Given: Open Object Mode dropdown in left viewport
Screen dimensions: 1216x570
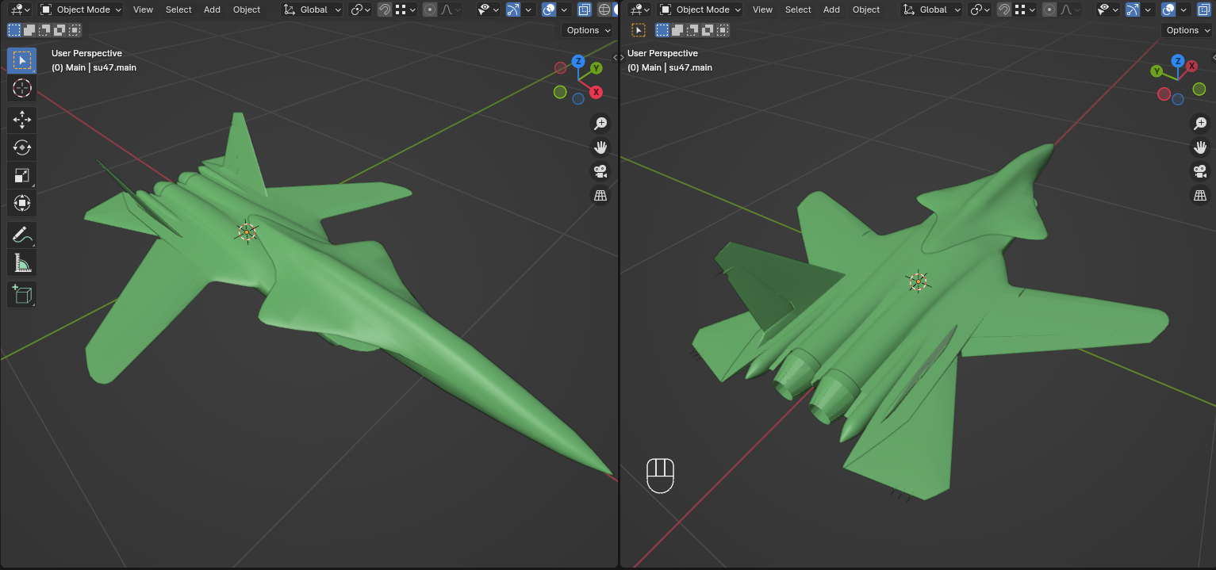Looking at the screenshot, I should click(x=80, y=10).
